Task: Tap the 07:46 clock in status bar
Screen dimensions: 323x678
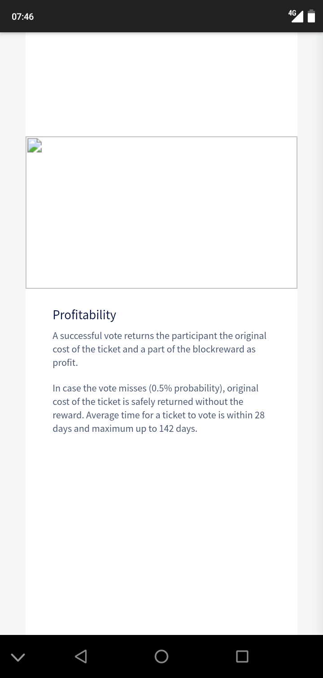Action: coord(22,17)
